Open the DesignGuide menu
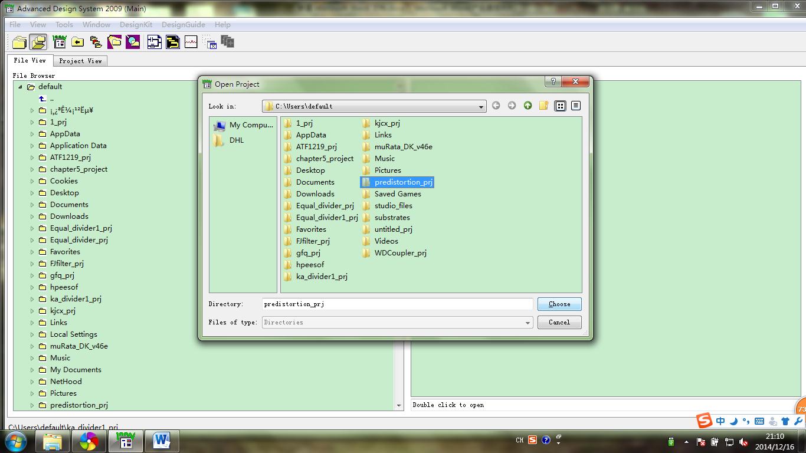Image resolution: width=806 pixels, height=453 pixels. click(x=184, y=25)
